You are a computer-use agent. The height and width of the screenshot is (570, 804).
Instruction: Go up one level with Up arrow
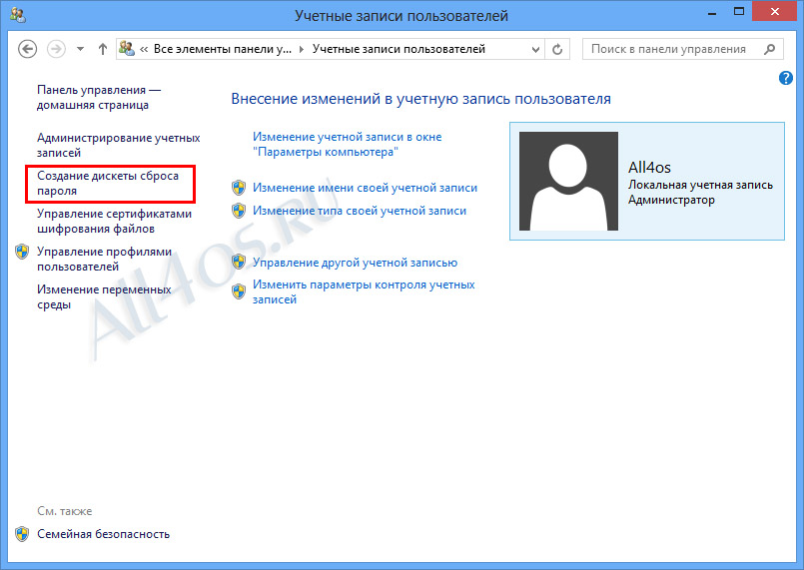pos(103,49)
